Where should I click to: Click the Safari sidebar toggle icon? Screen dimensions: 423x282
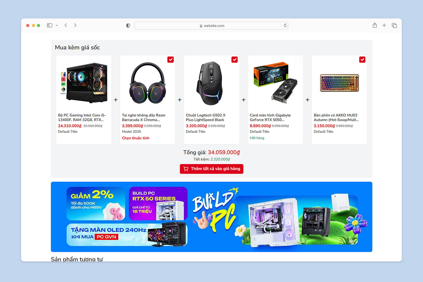50,25
